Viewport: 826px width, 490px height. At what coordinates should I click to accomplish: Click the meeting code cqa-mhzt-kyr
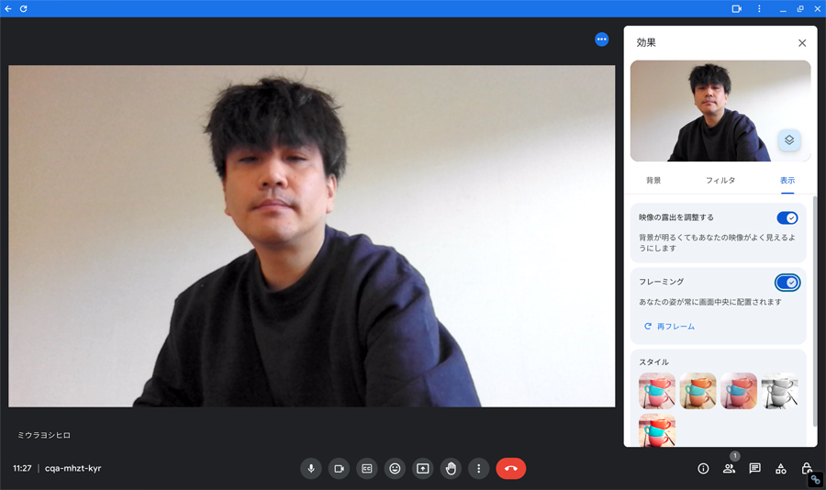click(x=73, y=468)
